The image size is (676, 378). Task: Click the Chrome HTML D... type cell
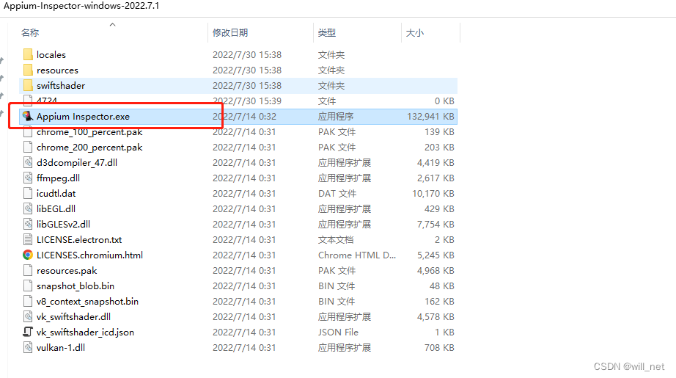(x=357, y=255)
